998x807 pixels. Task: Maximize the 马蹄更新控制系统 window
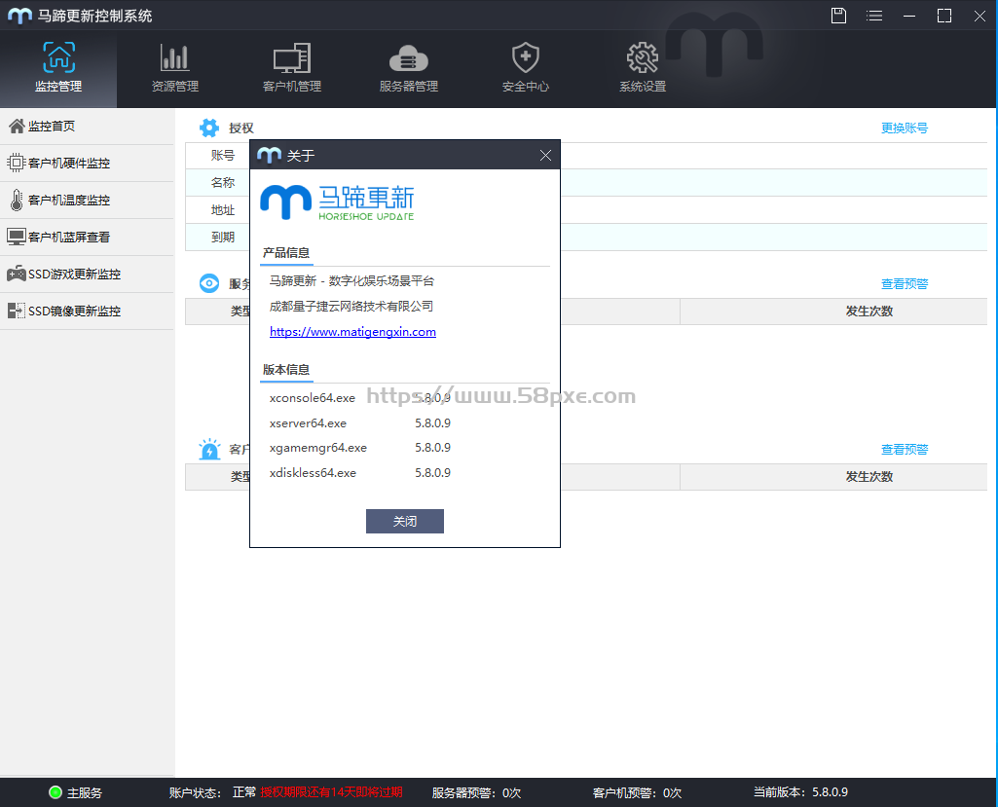[x=944, y=16]
